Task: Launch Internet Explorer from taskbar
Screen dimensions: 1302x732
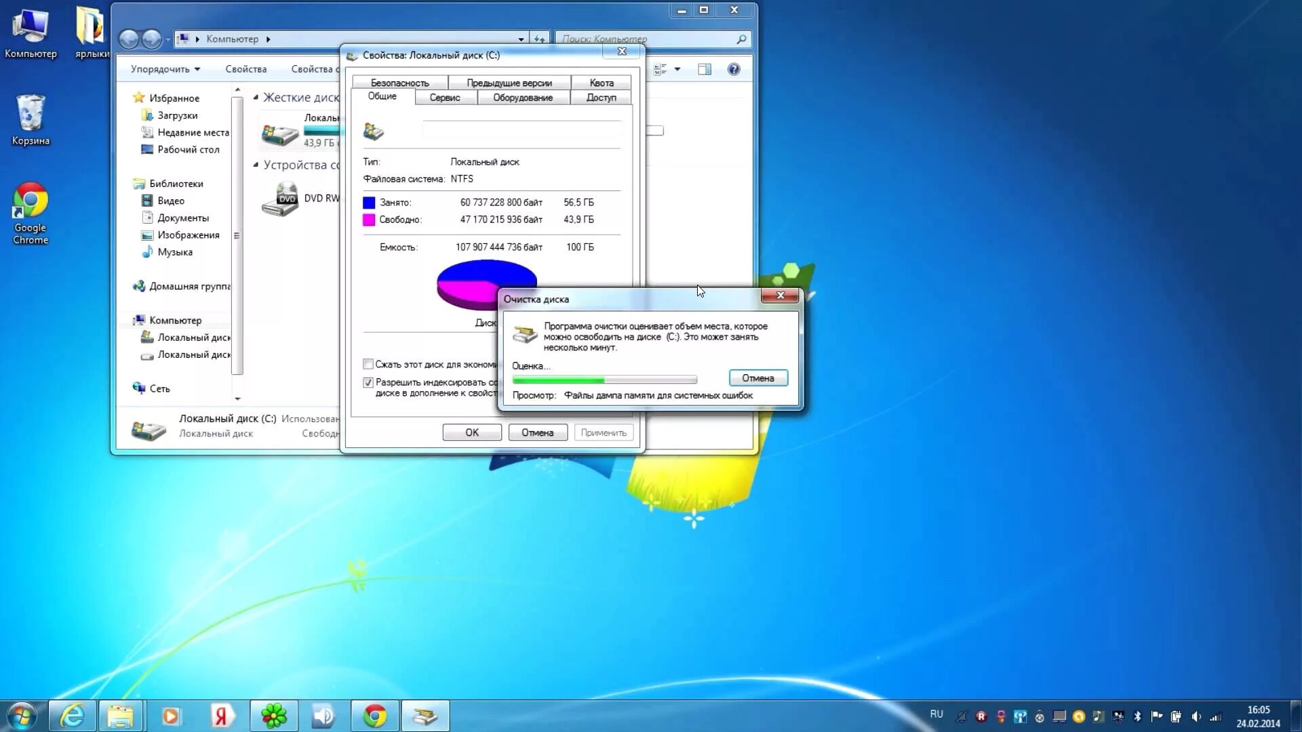Action: tap(72, 716)
